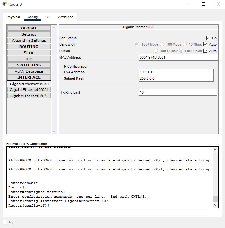Click the Tx Ring Limit field
This screenshot has width=225, height=228.
[x=178, y=92]
